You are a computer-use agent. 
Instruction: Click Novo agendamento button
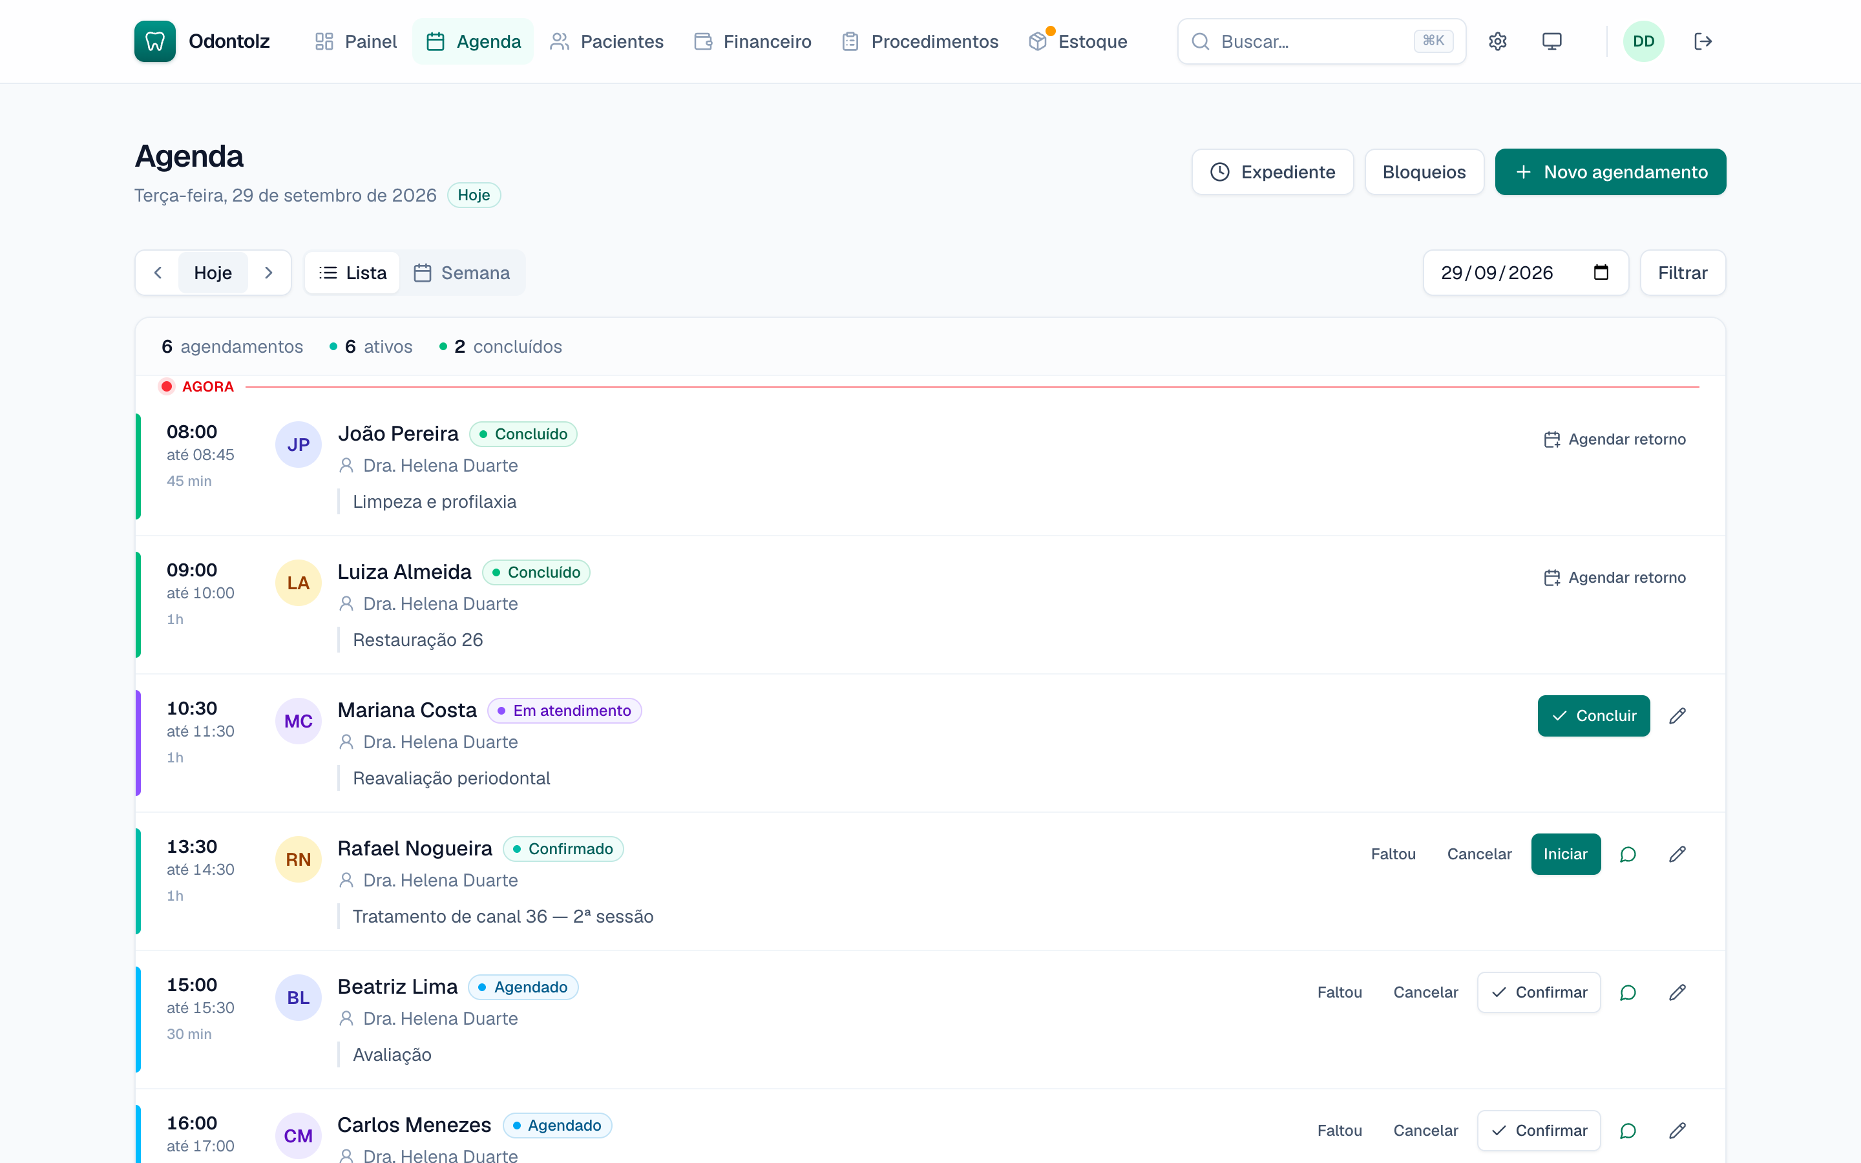pos(1610,173)
